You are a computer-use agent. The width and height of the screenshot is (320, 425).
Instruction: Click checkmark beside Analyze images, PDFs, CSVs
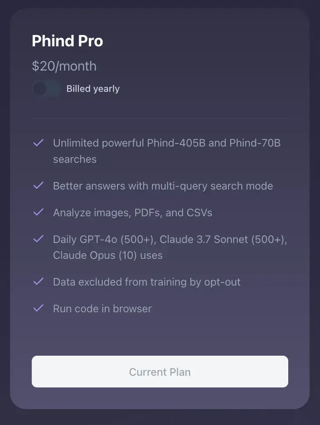tap(38, 212)
